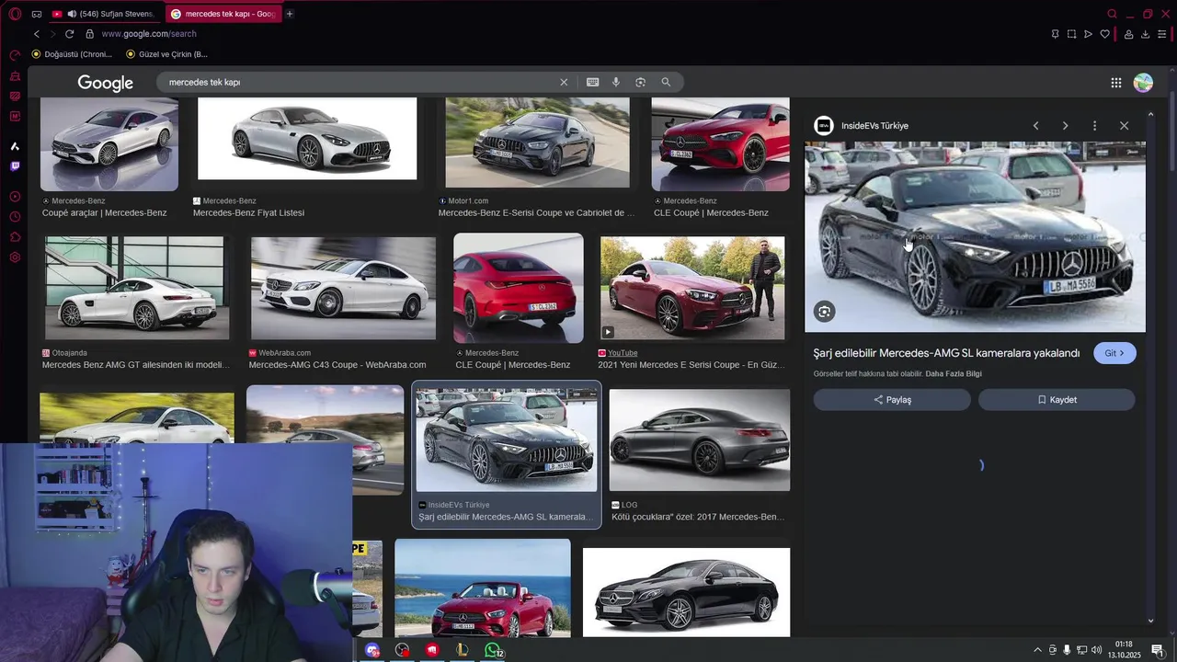
Task: Click the site lock icon in address bar
Action: pos(89,34)
